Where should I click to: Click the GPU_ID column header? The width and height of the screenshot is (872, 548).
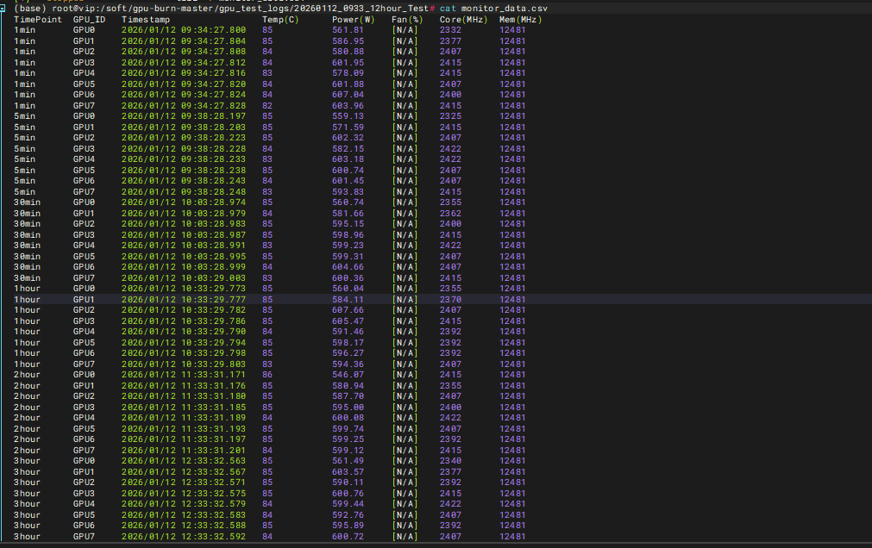pyautogui.click(x=90, y=19)
